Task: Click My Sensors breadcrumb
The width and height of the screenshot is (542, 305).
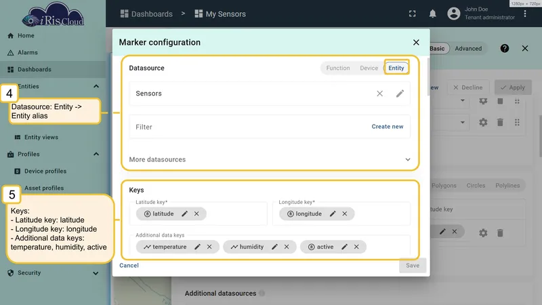Action: click(220, 14)
